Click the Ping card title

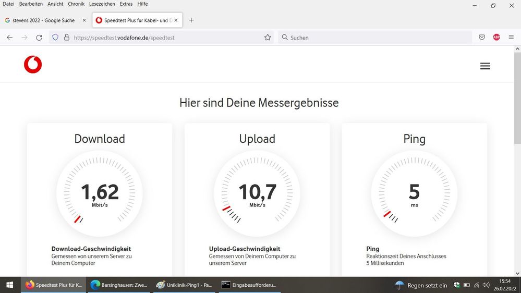pos(414,139)
